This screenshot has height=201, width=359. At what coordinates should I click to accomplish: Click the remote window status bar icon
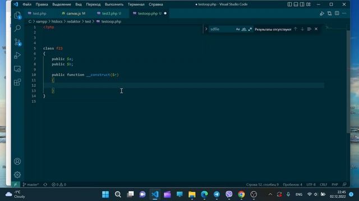(x=15, y=184)
